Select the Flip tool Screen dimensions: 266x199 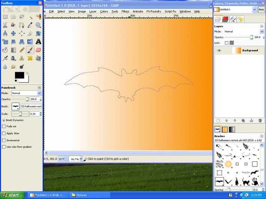pyautogui.click(x=30, y=42)
